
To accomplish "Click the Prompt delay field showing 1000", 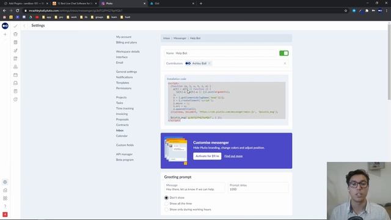I will [x=258, y=188].
